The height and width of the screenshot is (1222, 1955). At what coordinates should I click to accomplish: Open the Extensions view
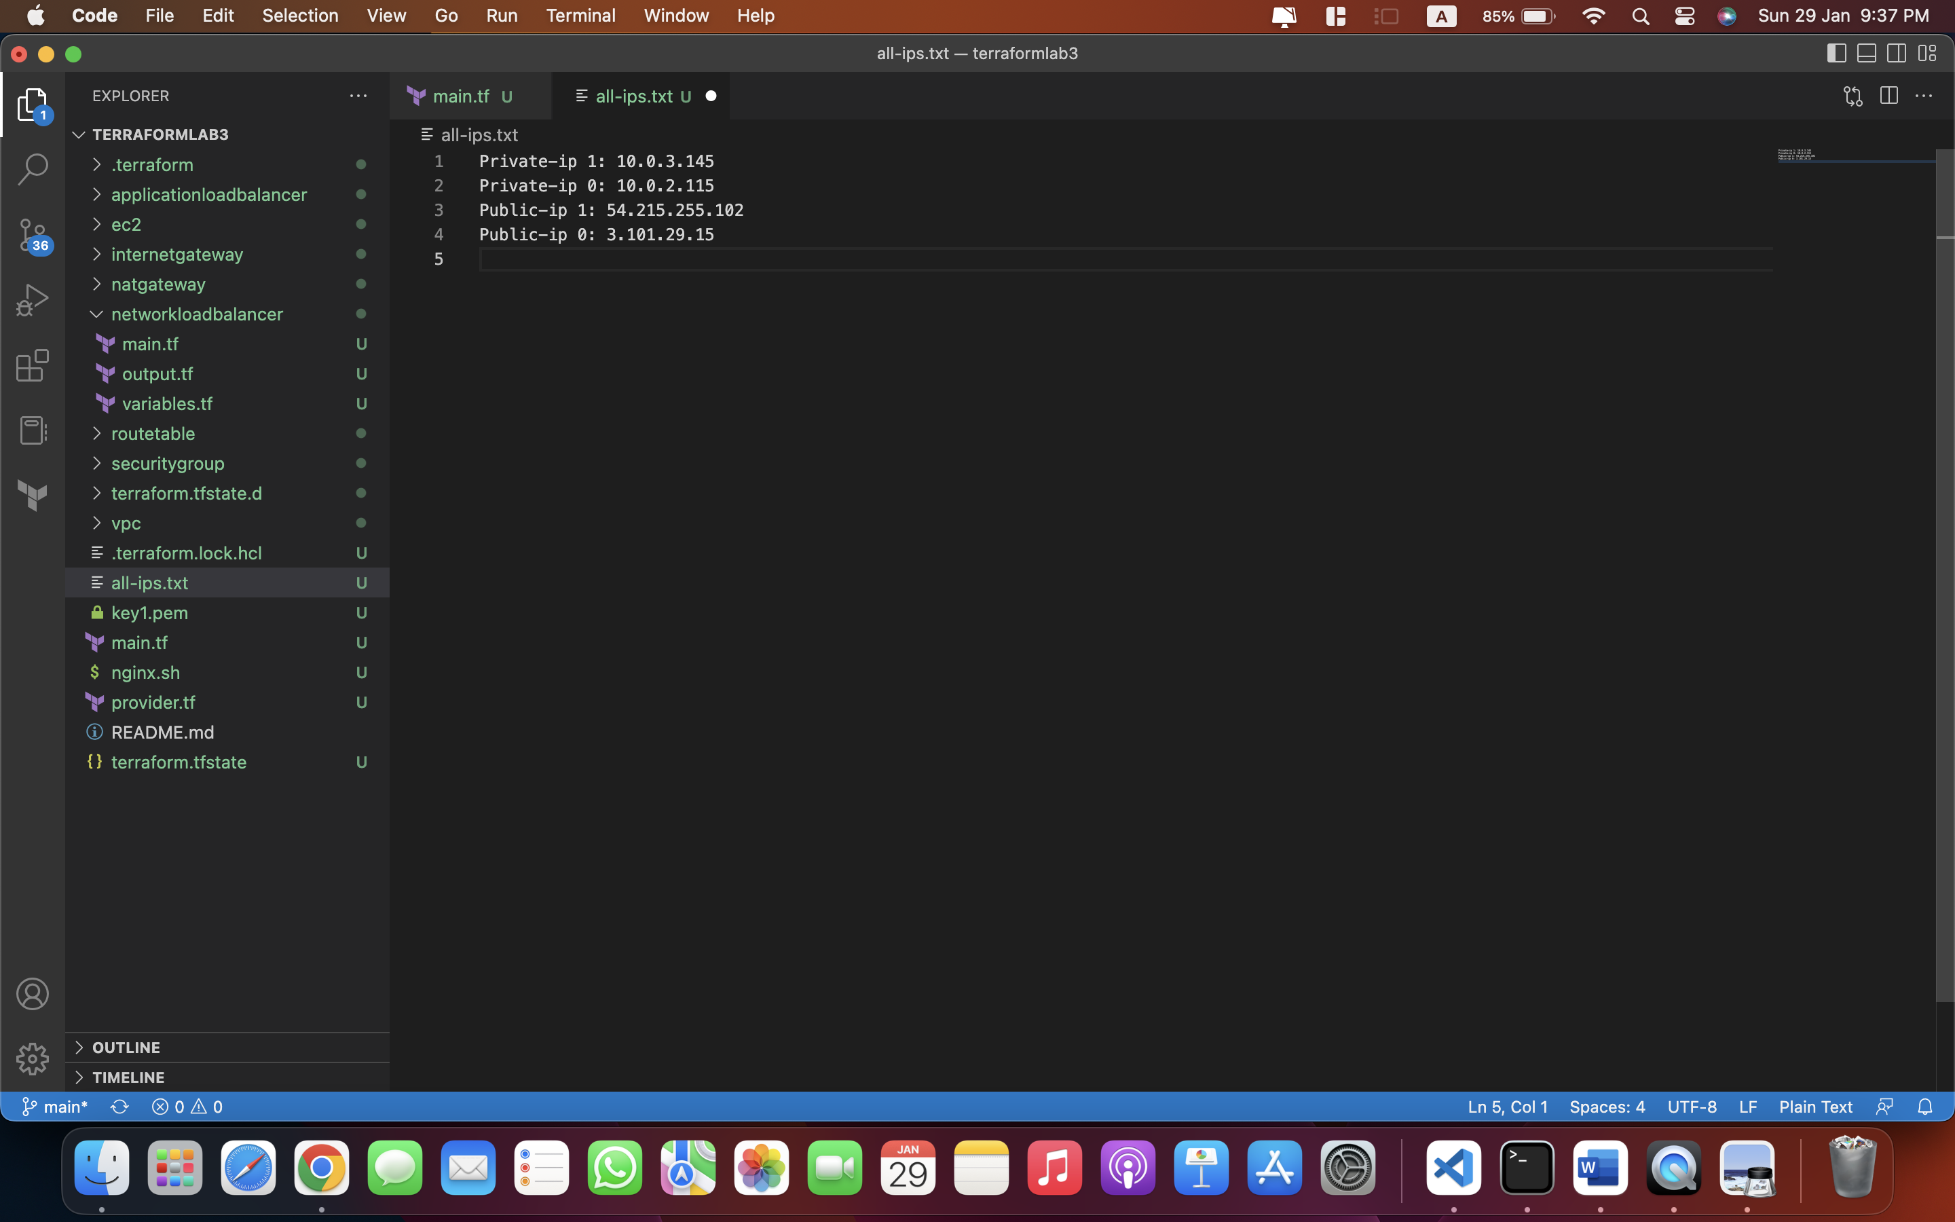(x=33, y=365)
